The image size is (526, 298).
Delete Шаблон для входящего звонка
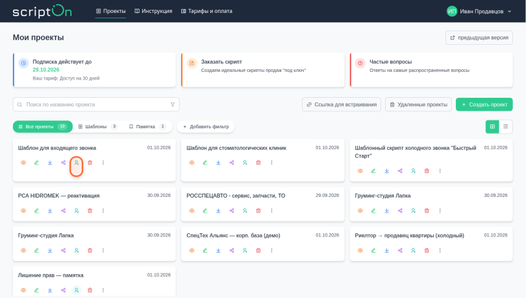click(90, 163)
